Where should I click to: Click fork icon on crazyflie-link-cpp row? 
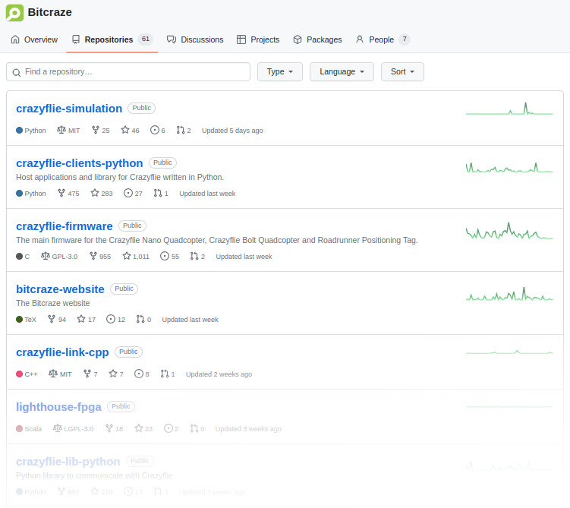[87, 374]
